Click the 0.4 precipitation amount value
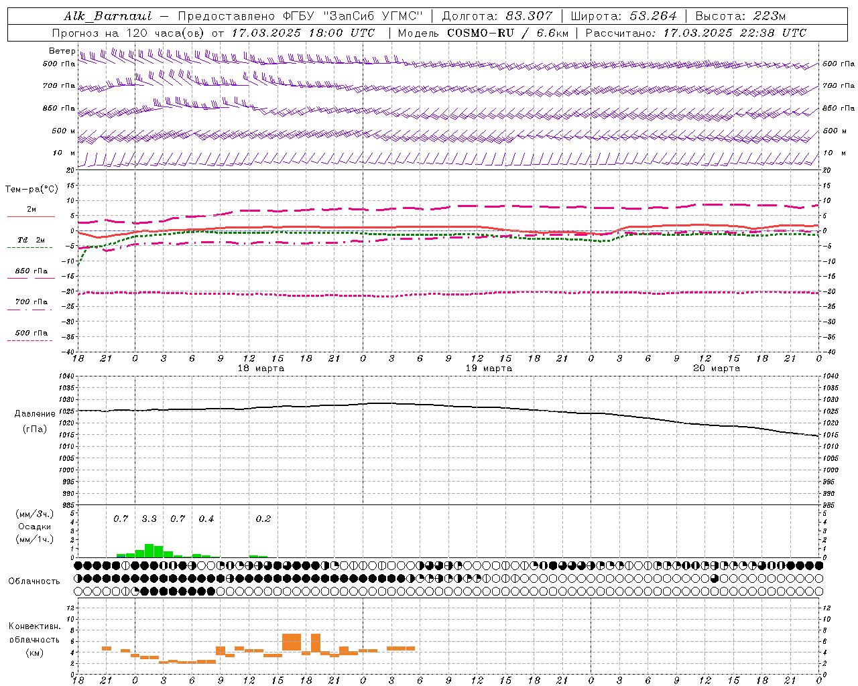This screenshot has width=858, height=686. pyautogui.click(x=206, y=519)
